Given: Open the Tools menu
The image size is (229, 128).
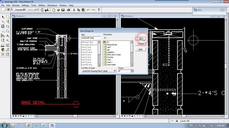Looking at the screenshot, I should (x=34, y=5).
